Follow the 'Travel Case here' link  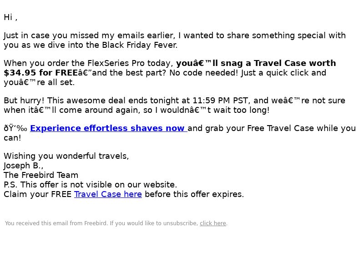pyautogui.click(x=108, y=194)
